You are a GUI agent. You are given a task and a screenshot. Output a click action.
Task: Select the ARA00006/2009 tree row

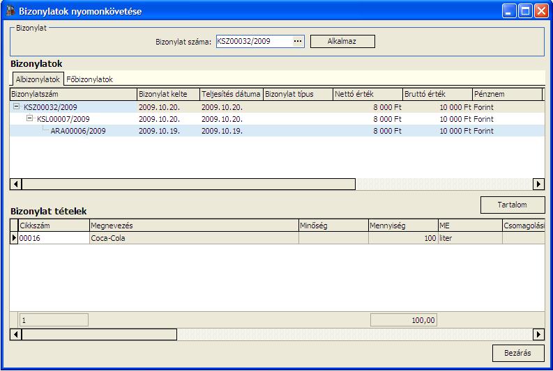(277, 131)
